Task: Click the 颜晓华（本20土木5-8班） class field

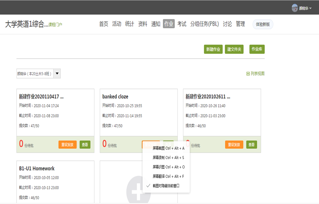Action: click(x=35, y=74)
